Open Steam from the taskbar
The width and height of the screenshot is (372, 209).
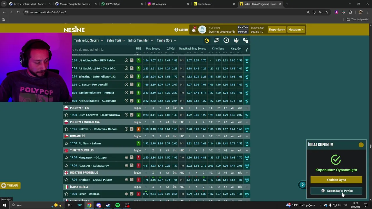108,205
